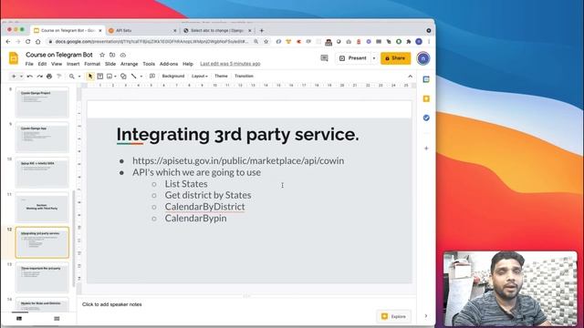Insert an image from toolbar

[x=109, y=77]
